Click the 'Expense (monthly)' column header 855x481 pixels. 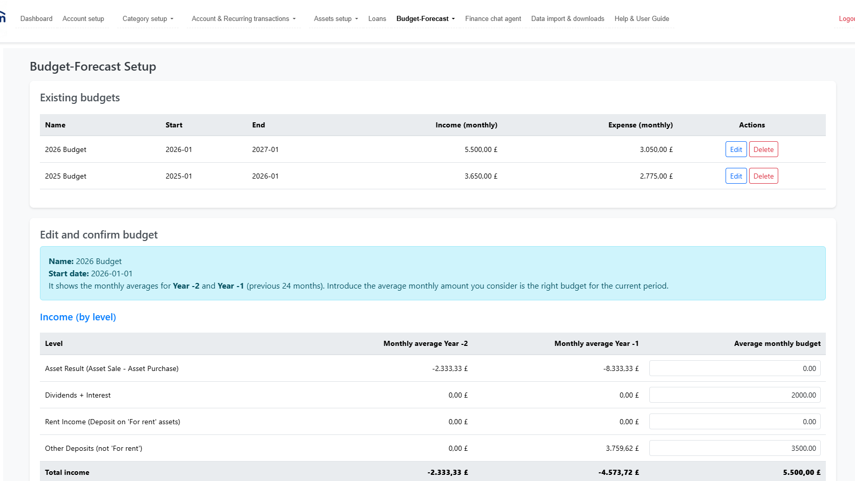pos(640,125)
